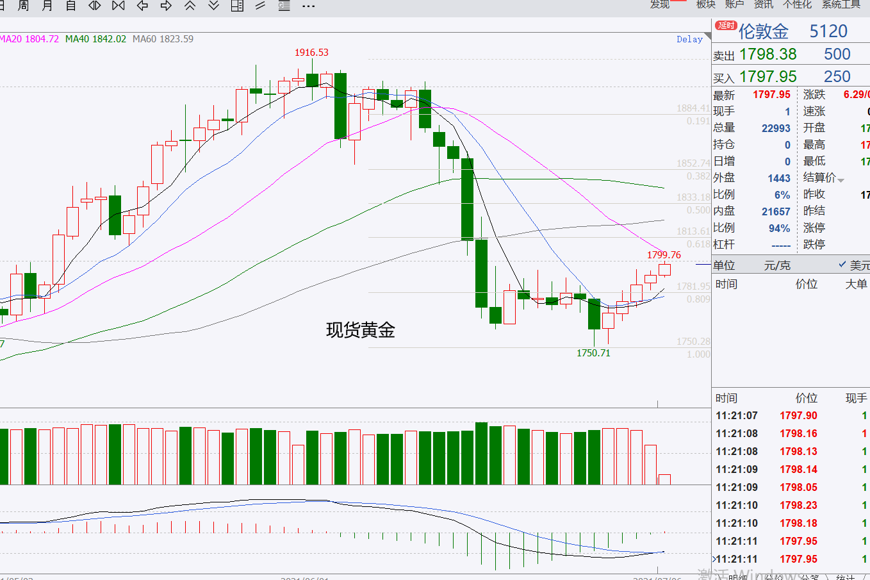
Task: Switch chart to monthly period 月
Action: (x=47, y=6)
